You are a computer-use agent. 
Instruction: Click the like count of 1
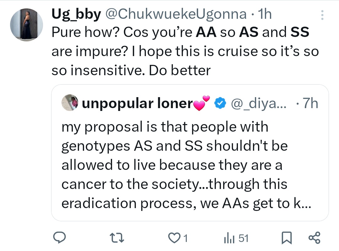(185, 238)
